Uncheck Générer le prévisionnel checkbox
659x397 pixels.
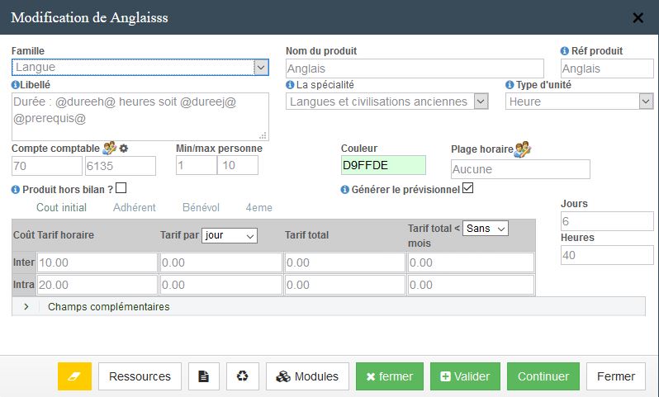[x=467, y=188]
